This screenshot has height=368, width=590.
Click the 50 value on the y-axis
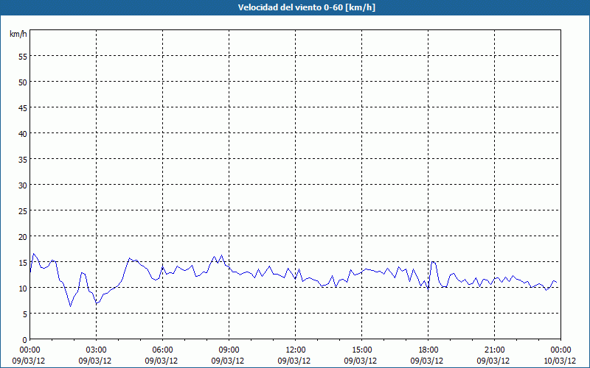(23, 82)
